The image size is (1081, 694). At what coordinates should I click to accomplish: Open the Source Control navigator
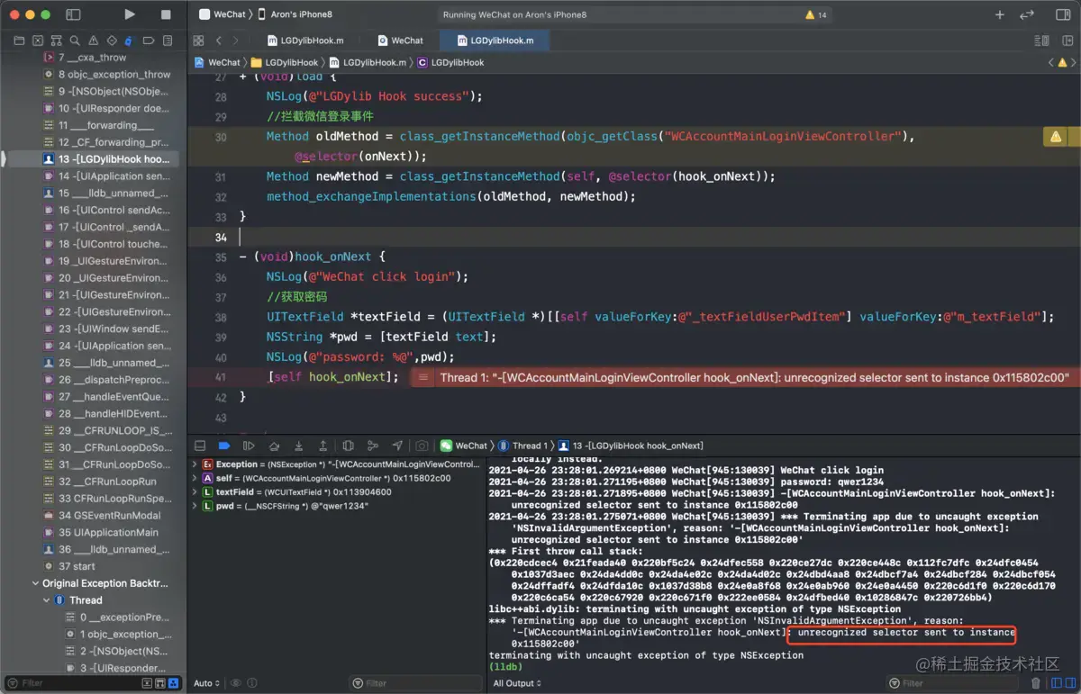click(x=37, y=41)
